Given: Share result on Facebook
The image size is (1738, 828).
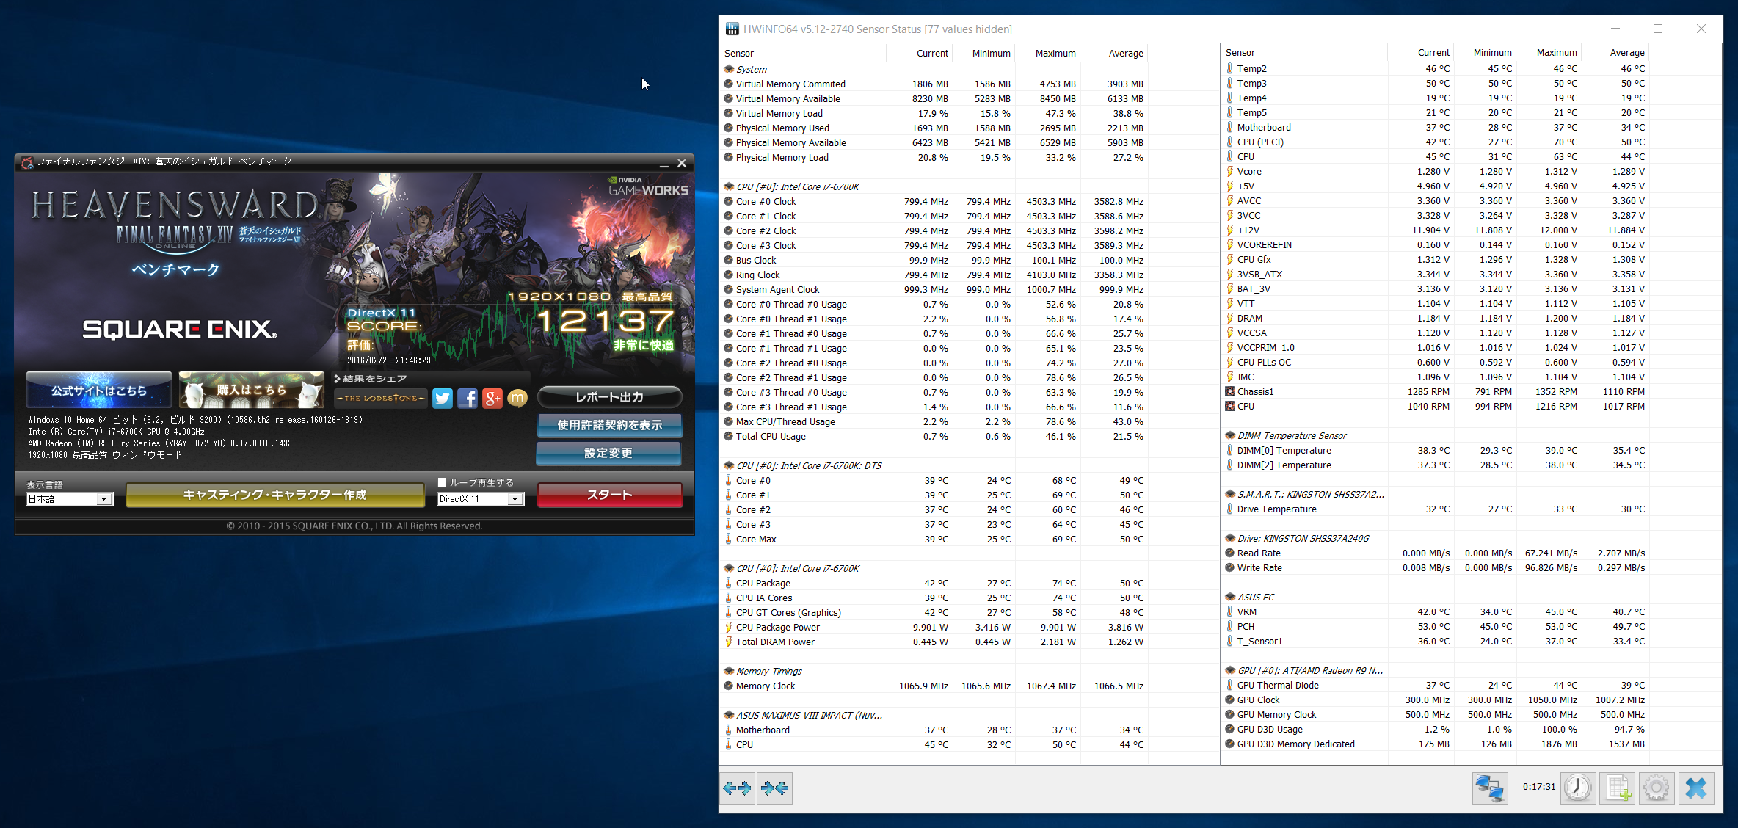Looking at the screenshot, I should pyautogui.click(x=468, y=398).
